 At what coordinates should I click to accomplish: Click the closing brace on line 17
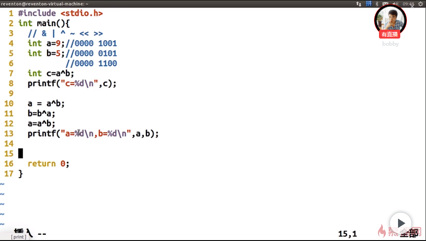[x=21, y=174]
